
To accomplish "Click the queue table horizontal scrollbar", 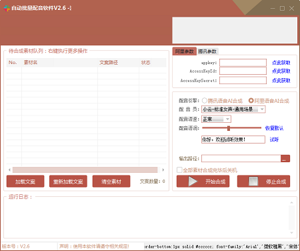I will pyautogui.click(x=85, y=170).
